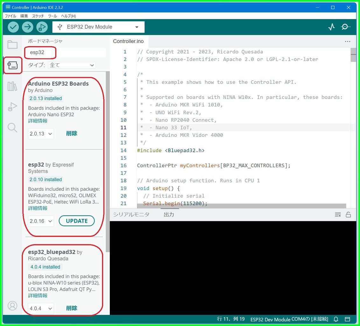Click the account icon at bottom left
Image resolution: width=360 pixels, height=326 pixels.
pos(12,306)
